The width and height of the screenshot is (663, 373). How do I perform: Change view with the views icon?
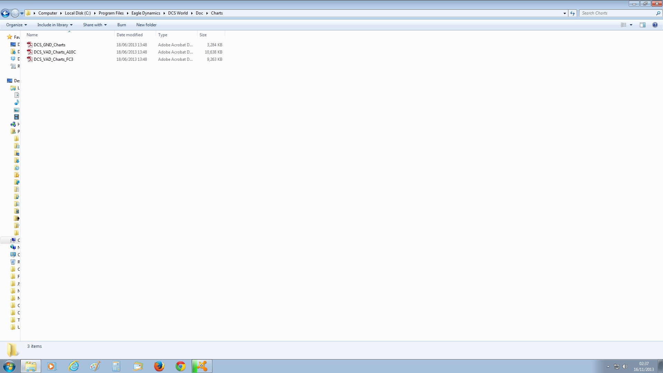tap(623, 25)
